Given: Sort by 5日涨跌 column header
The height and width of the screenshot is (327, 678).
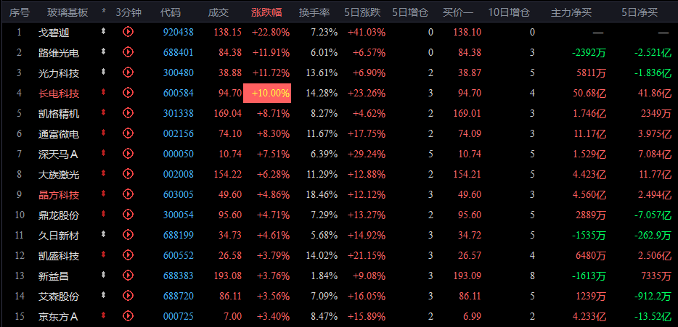Looking at the screenshot, I should [x=362, y=12].
